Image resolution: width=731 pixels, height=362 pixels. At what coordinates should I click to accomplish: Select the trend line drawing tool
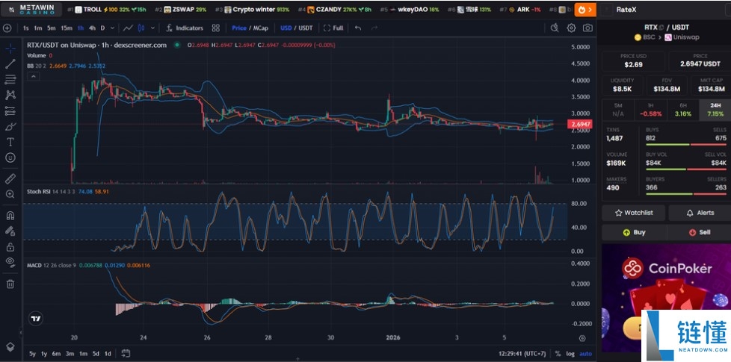click(x=10, y=63)
